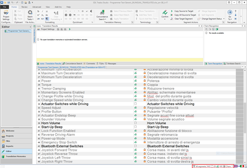Switch to the Advanced ribbon tab
Viewport: 247px width, 168px height.
(x=37, y=7)
